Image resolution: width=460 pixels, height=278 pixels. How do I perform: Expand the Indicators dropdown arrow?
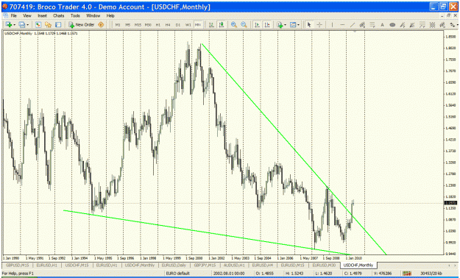point(285,25)
